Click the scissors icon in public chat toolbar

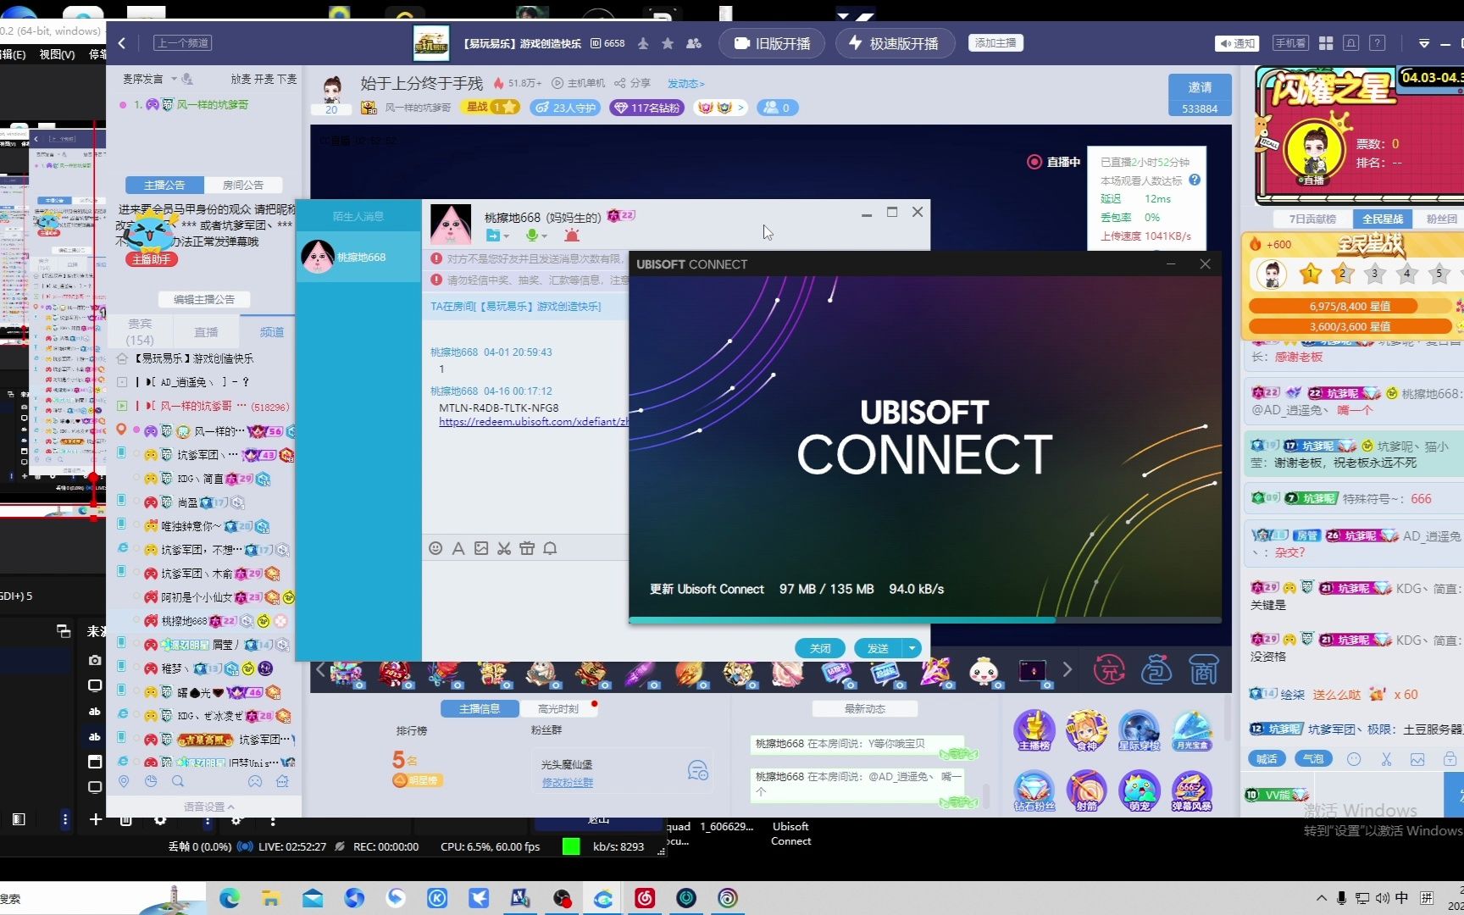[1386, 759]
